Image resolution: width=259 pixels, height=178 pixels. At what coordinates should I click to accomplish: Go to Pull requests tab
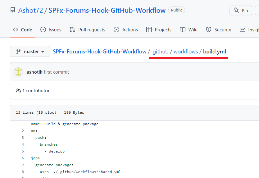[88, 30]
